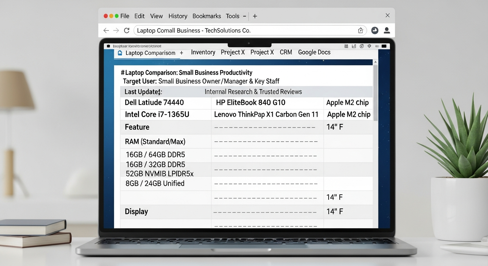This screenshot has width=488, height=266.
Task: Open the Bookmarks menu
Action: [x=207, y=16]
